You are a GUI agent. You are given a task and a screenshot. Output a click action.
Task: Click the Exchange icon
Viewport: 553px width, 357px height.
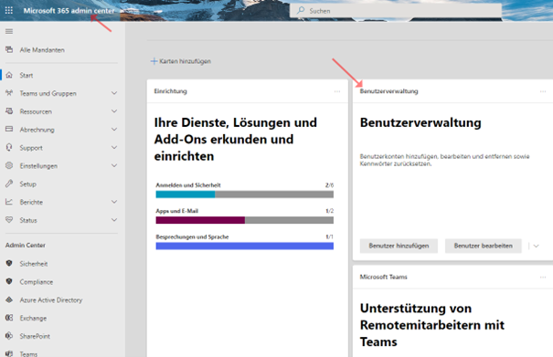[9, 318]
